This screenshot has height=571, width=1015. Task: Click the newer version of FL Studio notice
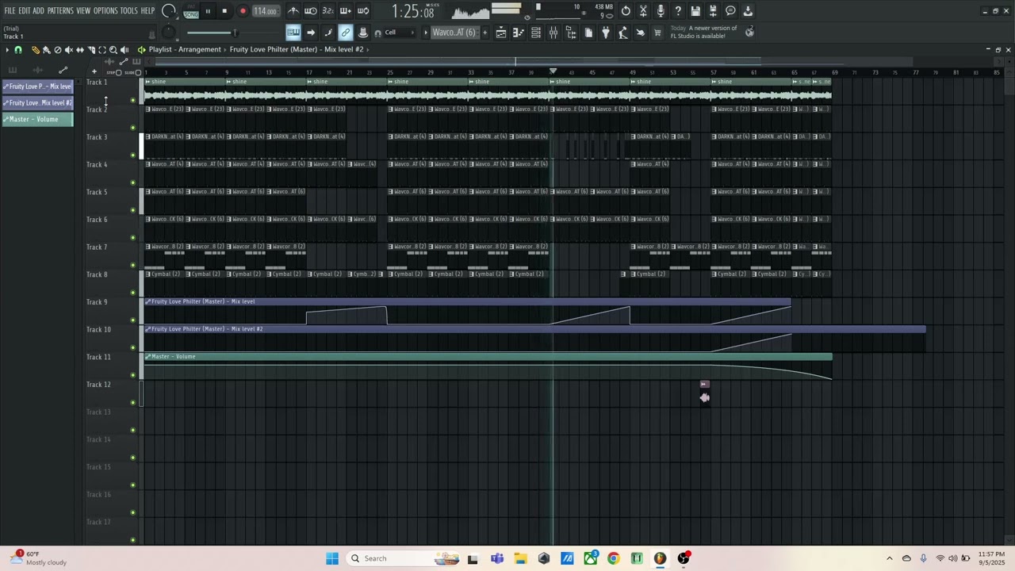pos(703,33)
